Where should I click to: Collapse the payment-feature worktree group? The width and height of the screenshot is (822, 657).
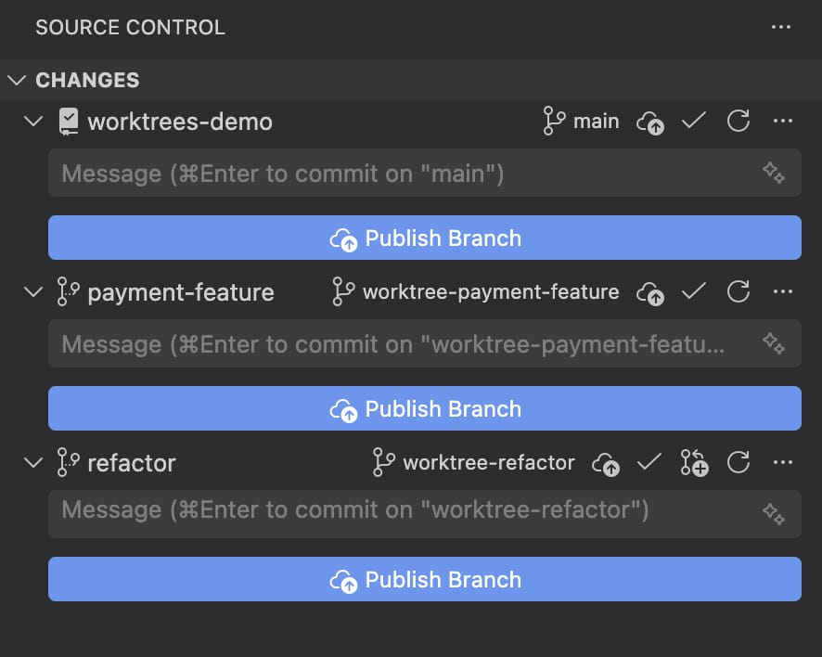(33, 292)
